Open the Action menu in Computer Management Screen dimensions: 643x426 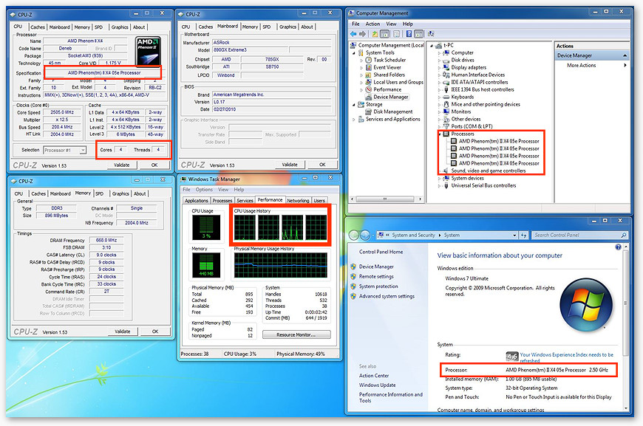(372, 24)
